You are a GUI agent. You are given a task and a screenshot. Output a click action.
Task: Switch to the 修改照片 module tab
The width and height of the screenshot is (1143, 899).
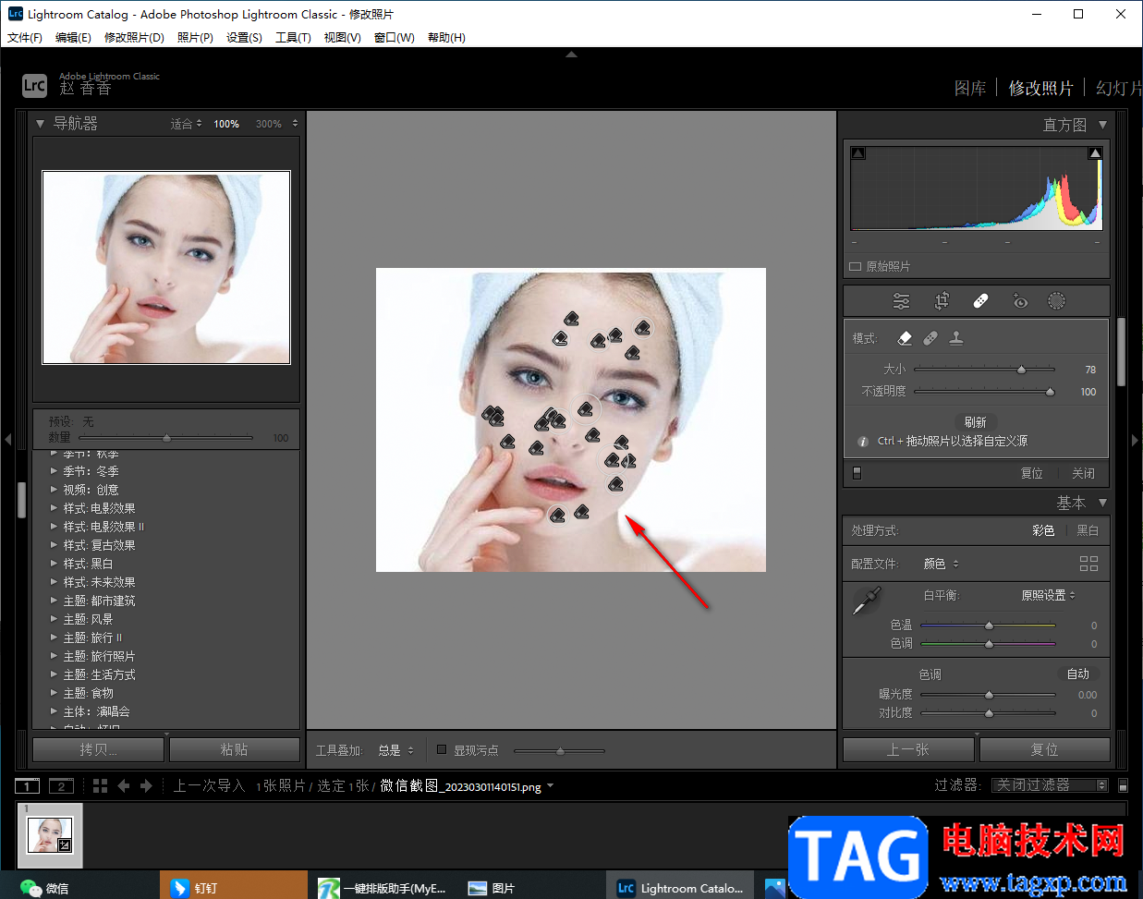point(1040,88)
